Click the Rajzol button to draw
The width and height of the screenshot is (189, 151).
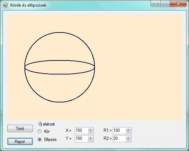point(20,141)
